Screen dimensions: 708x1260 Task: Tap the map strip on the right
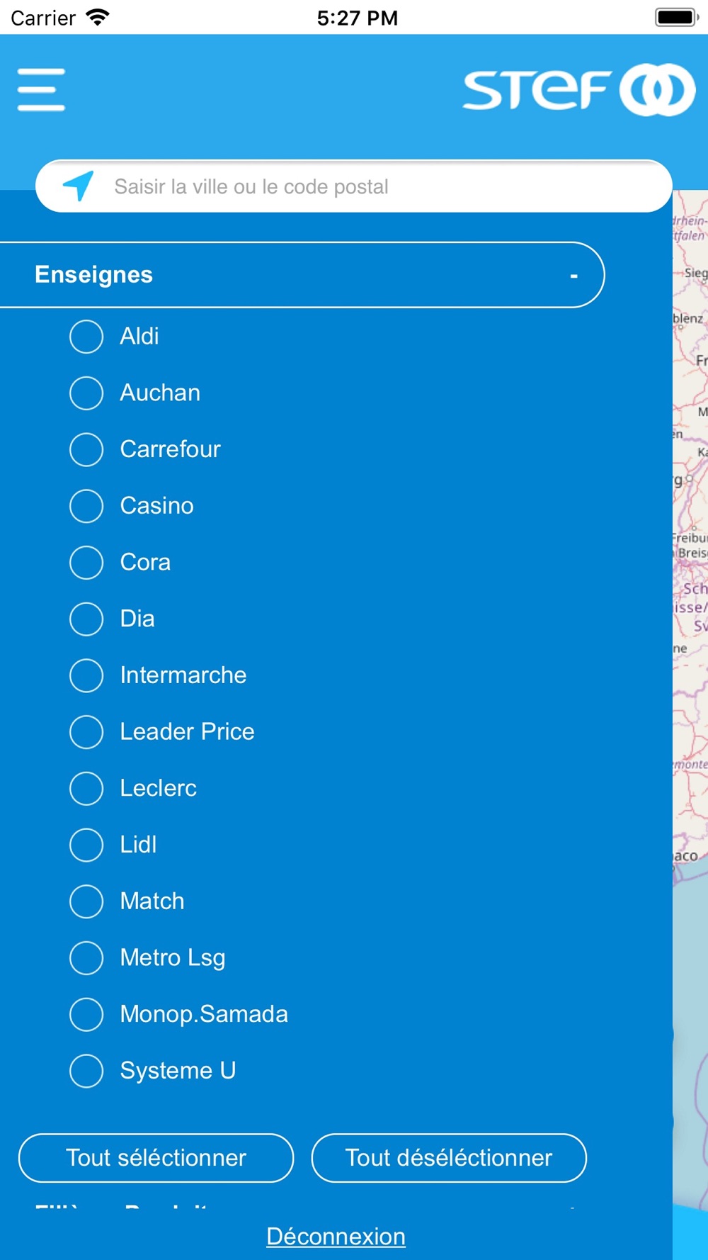(x=690, y=709)
